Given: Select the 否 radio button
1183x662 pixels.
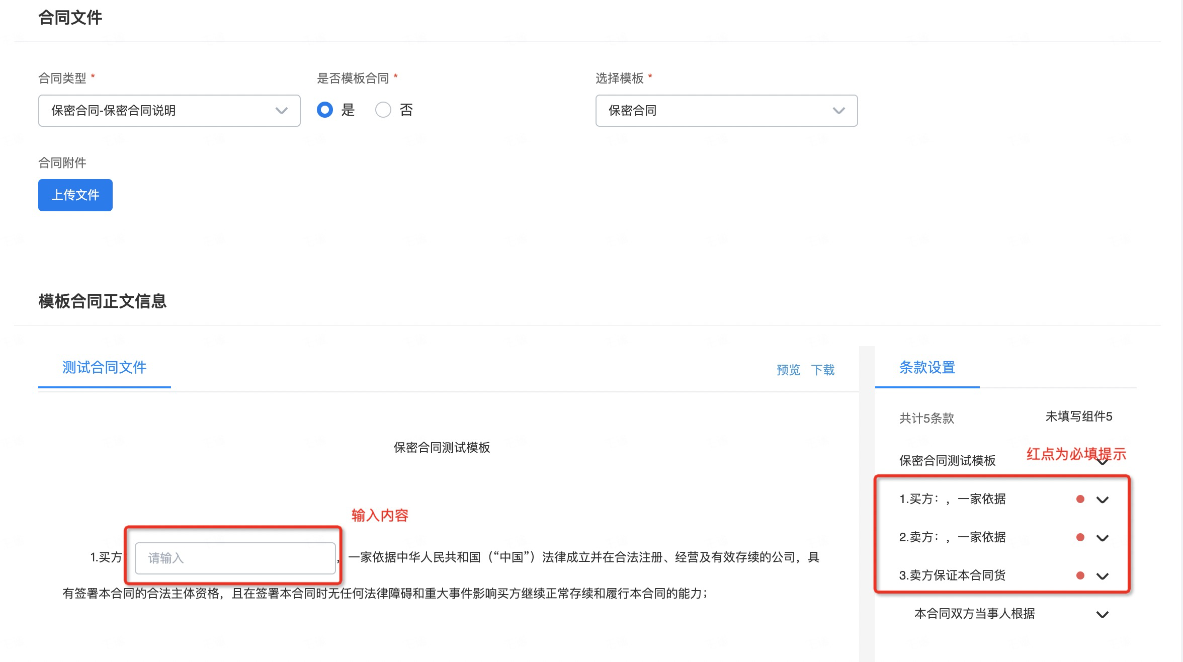Looking at the screenshot, I should [x=383, y=110].
